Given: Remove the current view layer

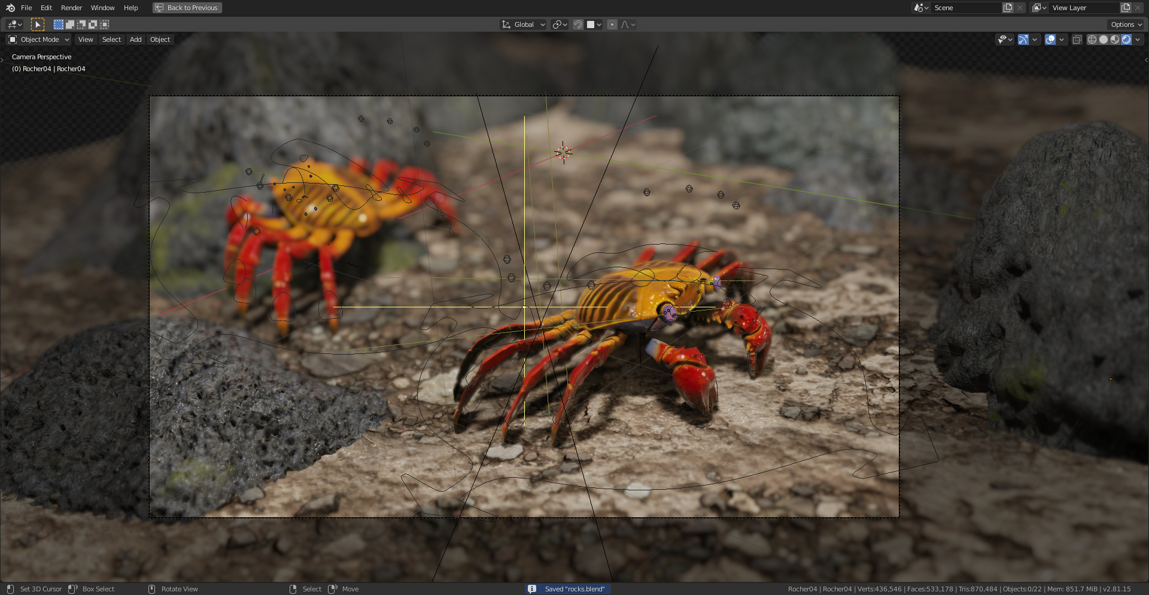Looking at the screenshot, I should pyautogui.click(x=1138, y=8).
